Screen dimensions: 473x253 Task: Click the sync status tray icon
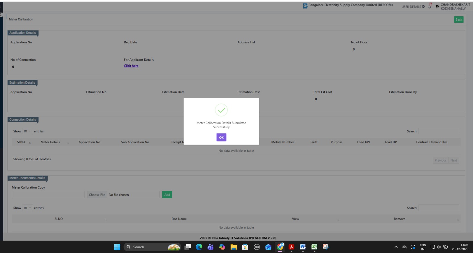coord(413,247)
